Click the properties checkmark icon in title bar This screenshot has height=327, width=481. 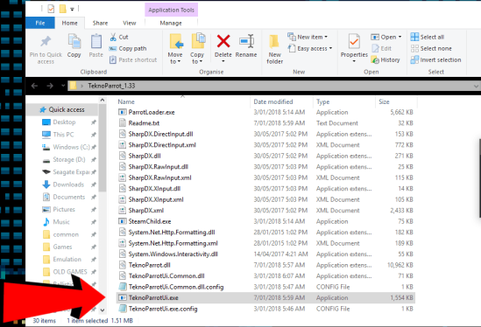[51, 9]
